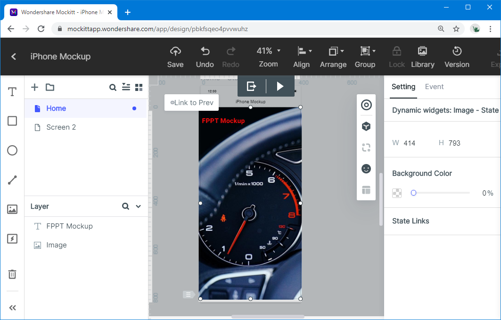
Task: Collapse the Layer panel chevron
Action: tap(139, 206)
